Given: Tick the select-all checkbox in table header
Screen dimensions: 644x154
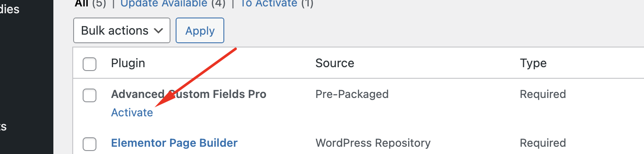Looking at the screenshot, I should [90, 64].
